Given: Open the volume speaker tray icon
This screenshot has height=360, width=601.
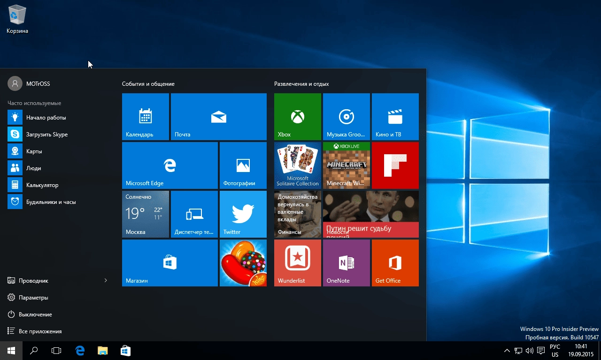Looking at the screenshot, I should (530, 351).
